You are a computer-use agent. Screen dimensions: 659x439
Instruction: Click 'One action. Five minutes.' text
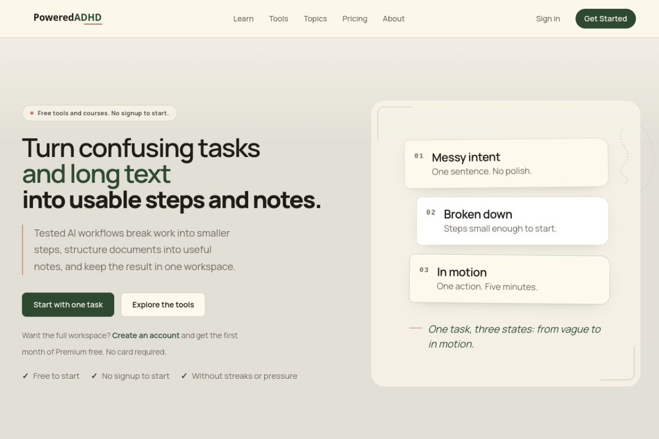[x=487, y=287]
